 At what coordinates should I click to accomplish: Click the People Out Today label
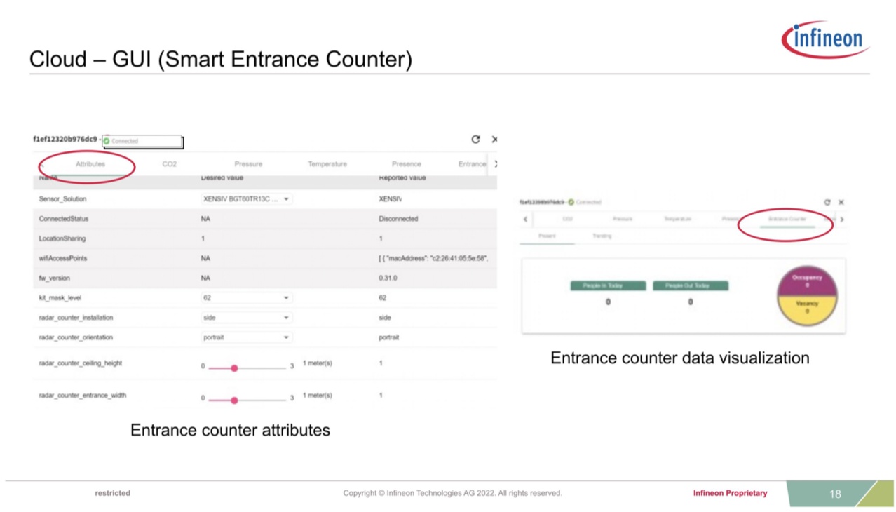tap(691, 285)
